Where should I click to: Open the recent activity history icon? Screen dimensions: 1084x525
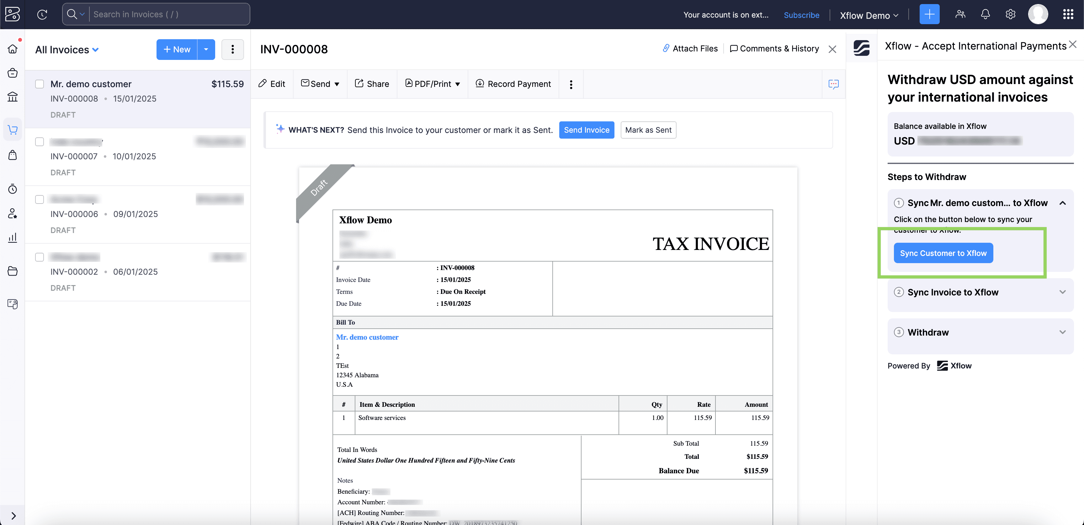[x=42, y=15]
